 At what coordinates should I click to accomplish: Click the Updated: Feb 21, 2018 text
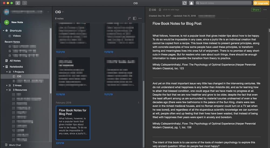[184, 16]
